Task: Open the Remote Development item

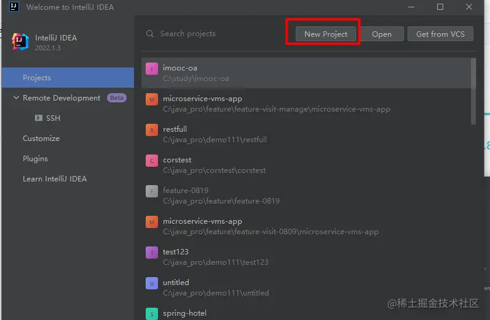Action: 61,98
